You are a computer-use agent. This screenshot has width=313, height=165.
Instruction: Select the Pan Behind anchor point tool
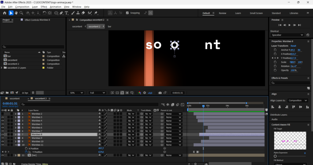(50, 13)
